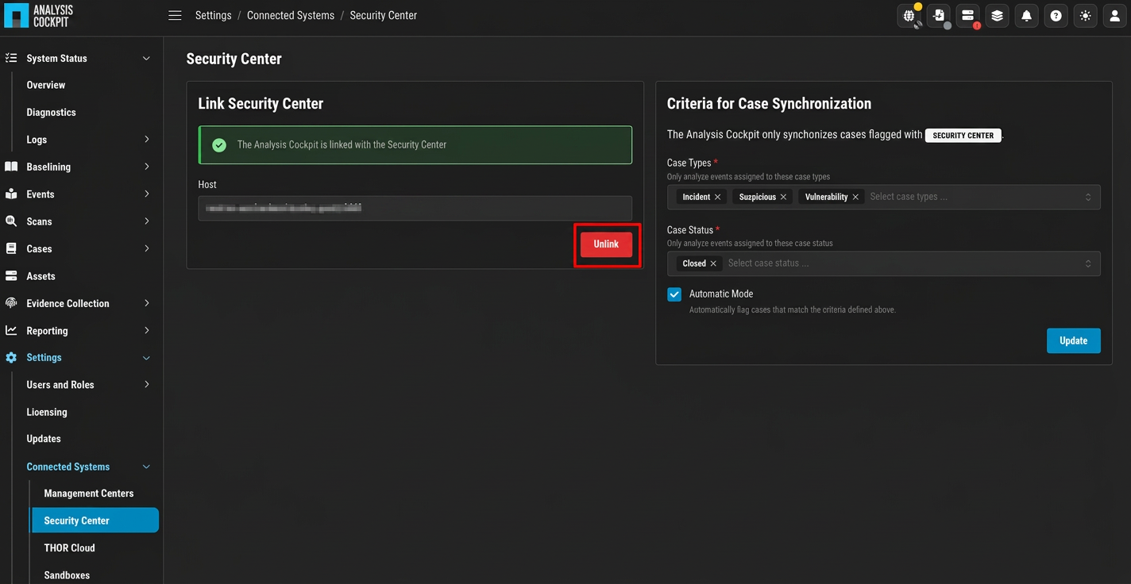1131x584 pixels.
Task: Click the SECURITY CENTER flag badge
Action: (x=963, y=136)
